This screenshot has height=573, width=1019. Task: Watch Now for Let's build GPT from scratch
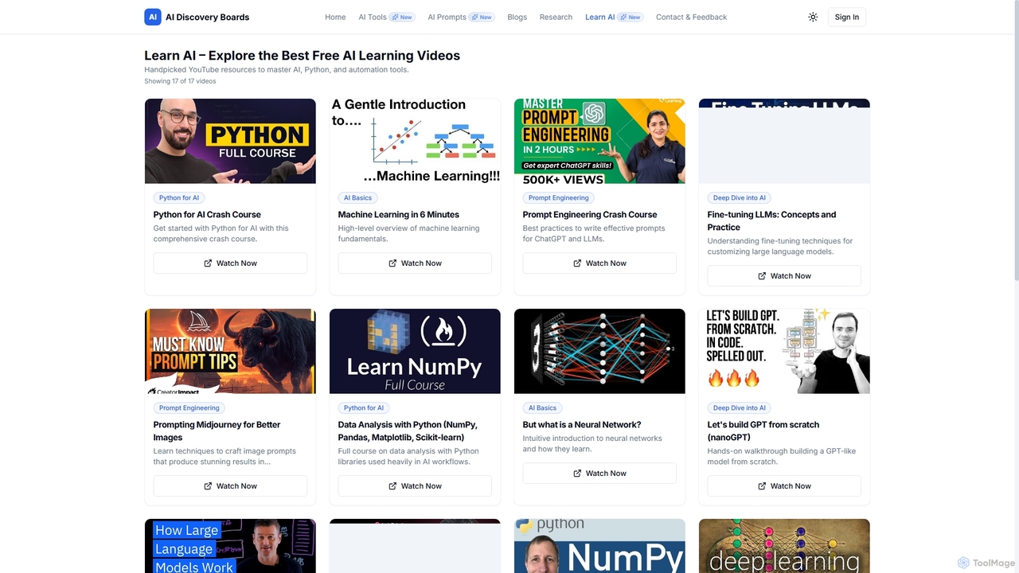pyautogui.click(x=784, y=485)
